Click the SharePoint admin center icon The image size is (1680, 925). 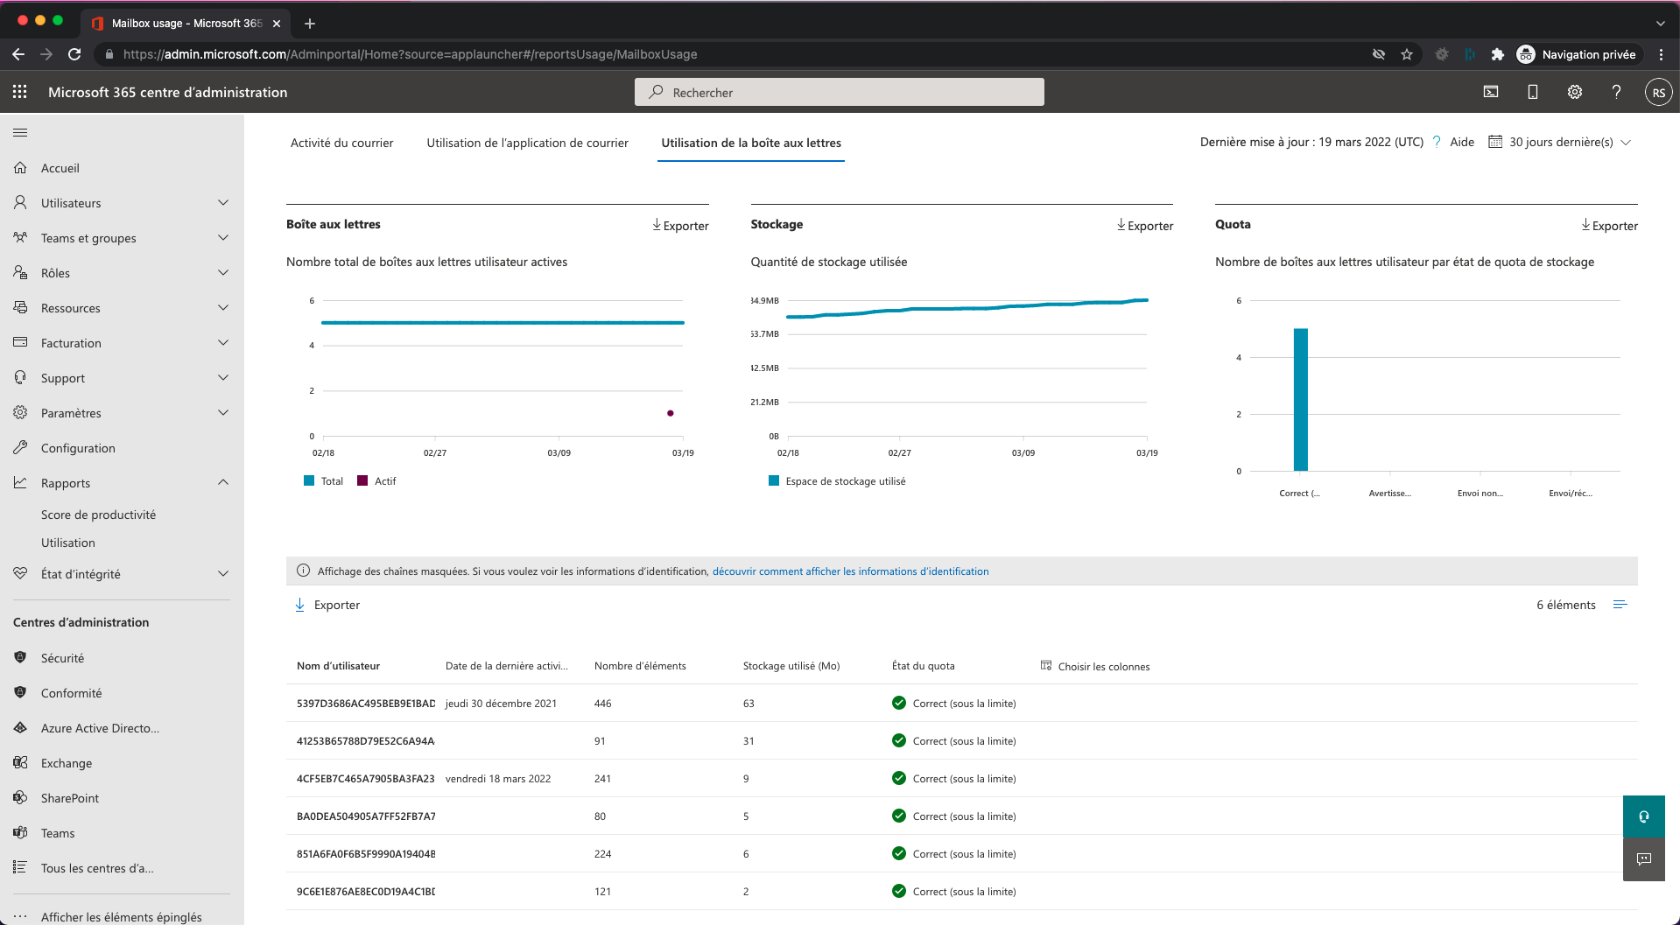(x=20, y=798)
